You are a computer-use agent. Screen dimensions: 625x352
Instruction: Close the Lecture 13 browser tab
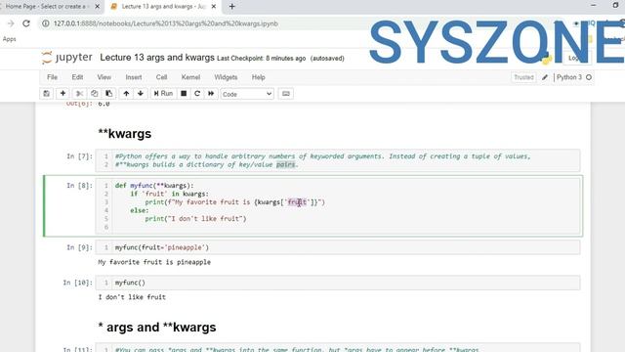(x=214, y=7)
